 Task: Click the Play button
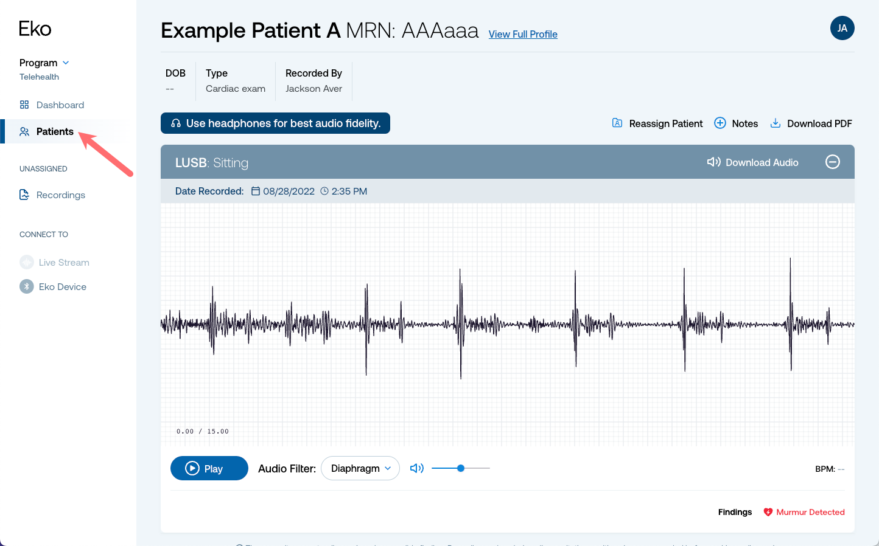209,468
